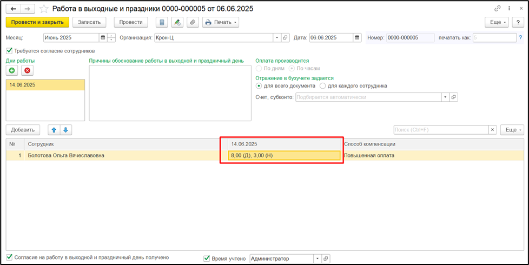Click the Добавить button
The image size is (529, 265).
coord(23,130)
